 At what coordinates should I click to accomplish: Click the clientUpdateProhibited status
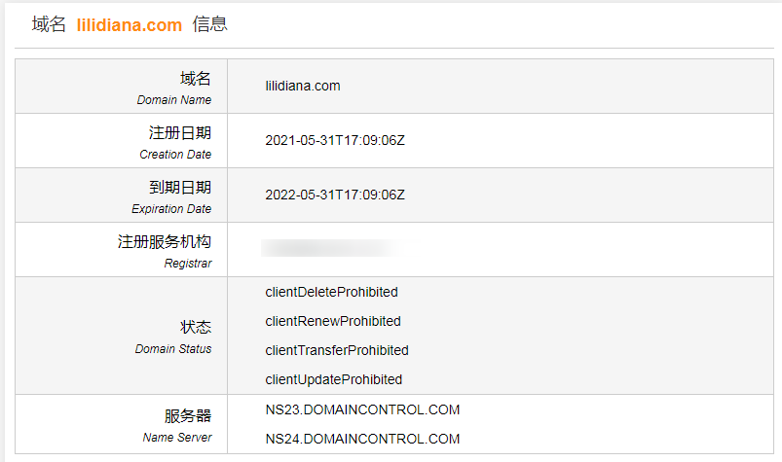coord(333,379)
